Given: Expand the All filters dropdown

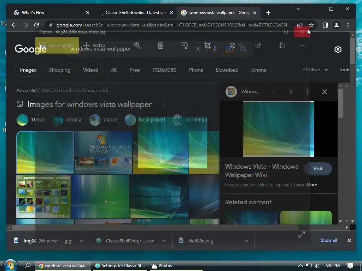Looking at the screenshot, I should [x=315, y=70].
